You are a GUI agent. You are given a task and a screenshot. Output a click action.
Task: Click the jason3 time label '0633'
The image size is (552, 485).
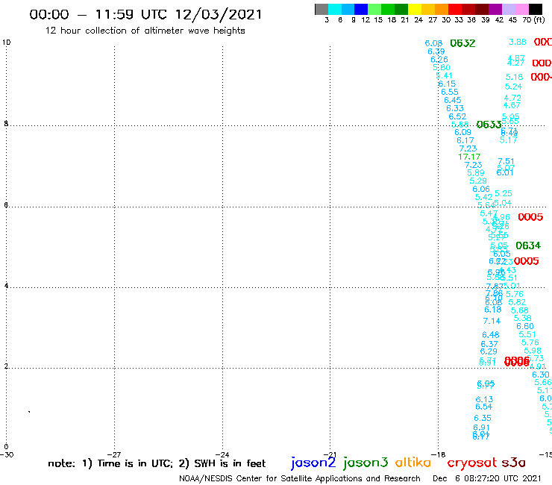(489, 125)
